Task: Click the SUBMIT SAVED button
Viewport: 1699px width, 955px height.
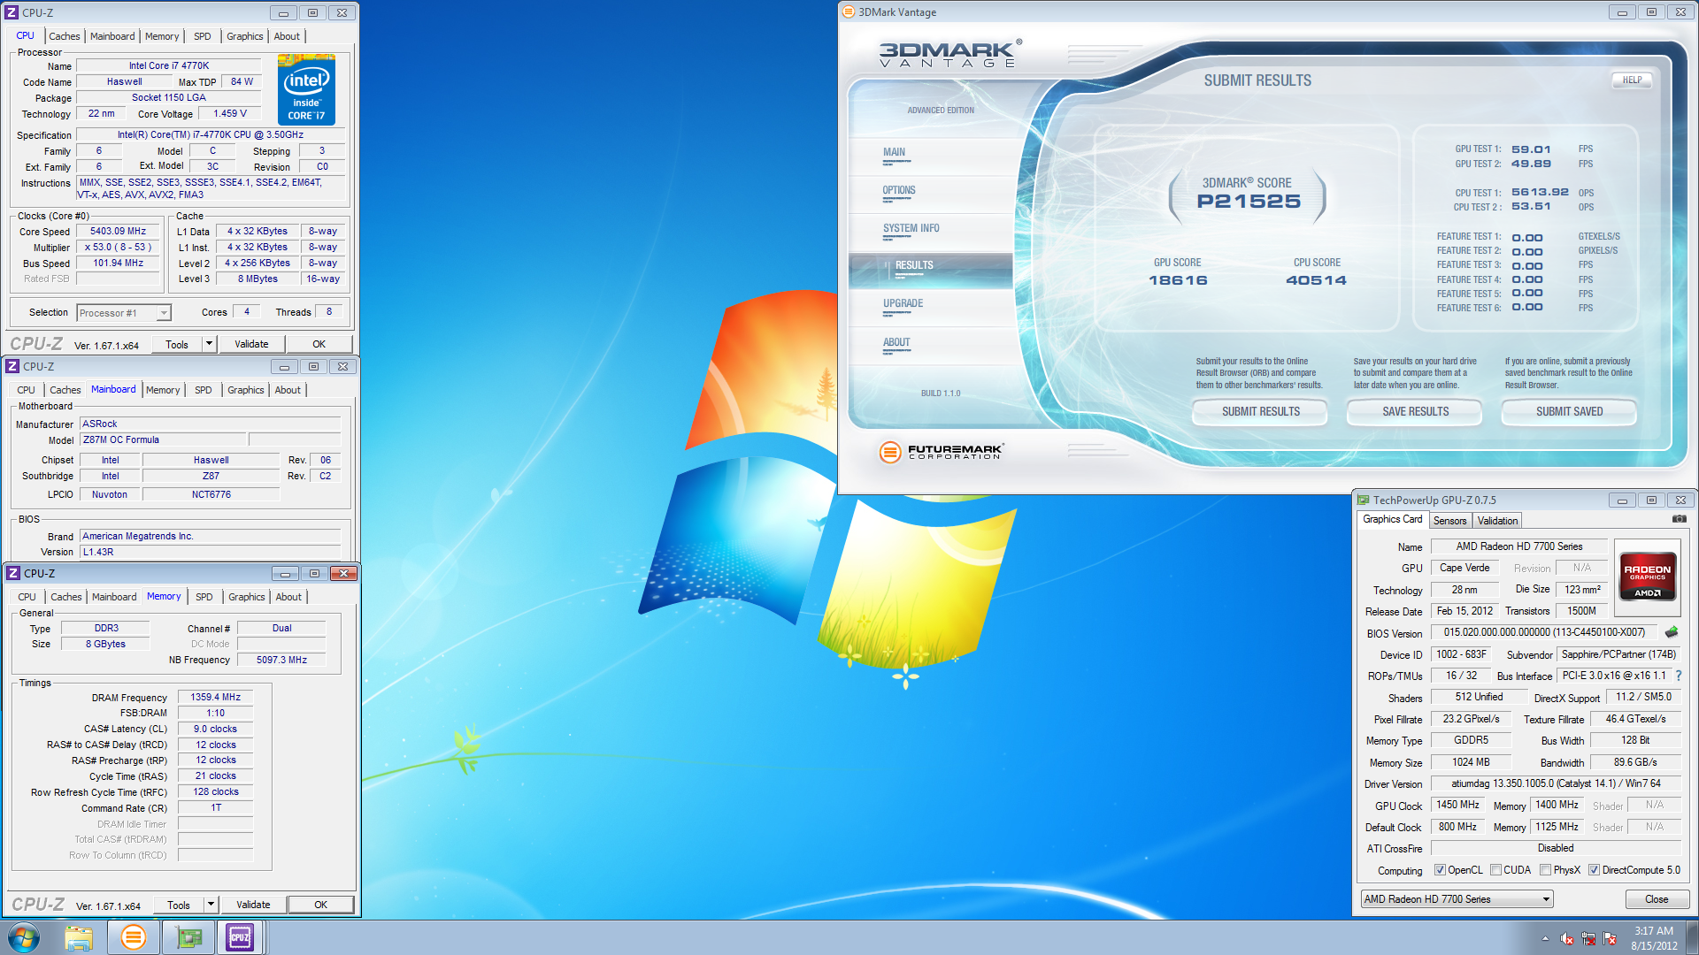Action: (x=1569, y=412)
